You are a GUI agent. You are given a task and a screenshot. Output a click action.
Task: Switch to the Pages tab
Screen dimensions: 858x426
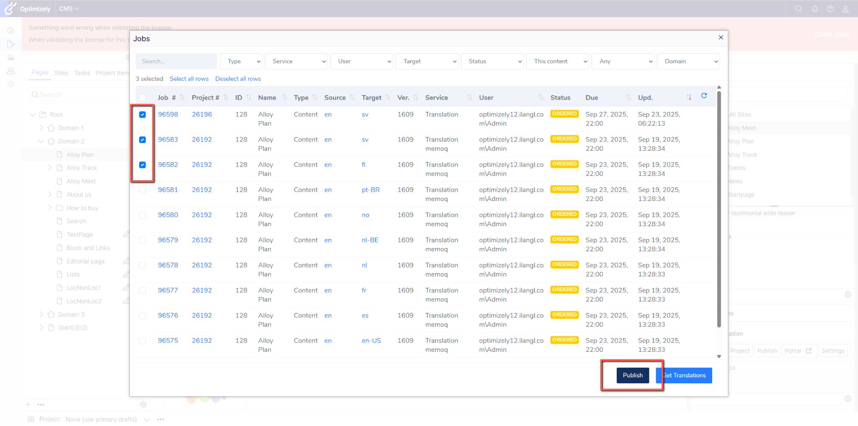40,72
